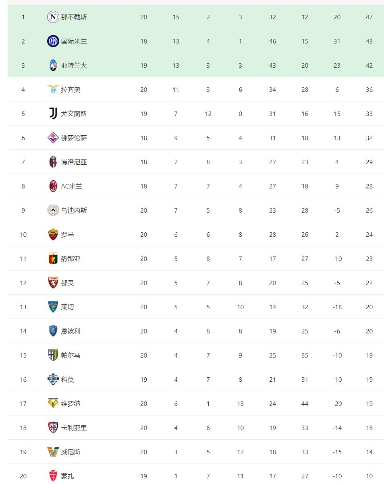Select the 威尼斯 team name
Image resolution: width=384 pixels, height=484 pixels.
tap(71, 452)
